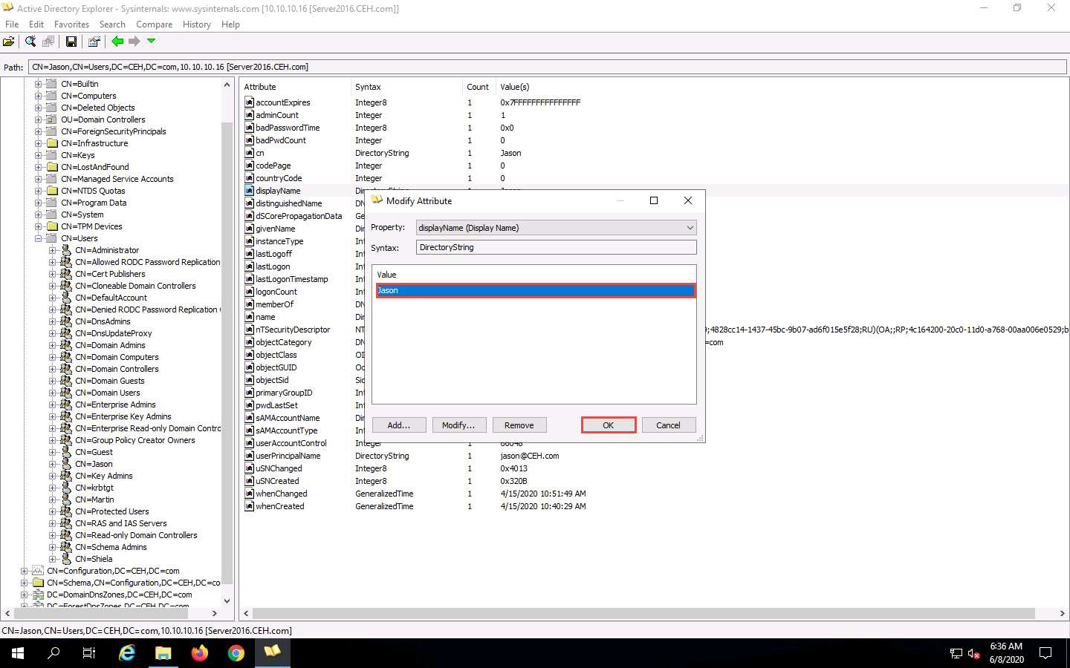Click the sAMAccountName attribute icon
The image size is (1070, 668).
pyautogui.click(x=250, y=418)
